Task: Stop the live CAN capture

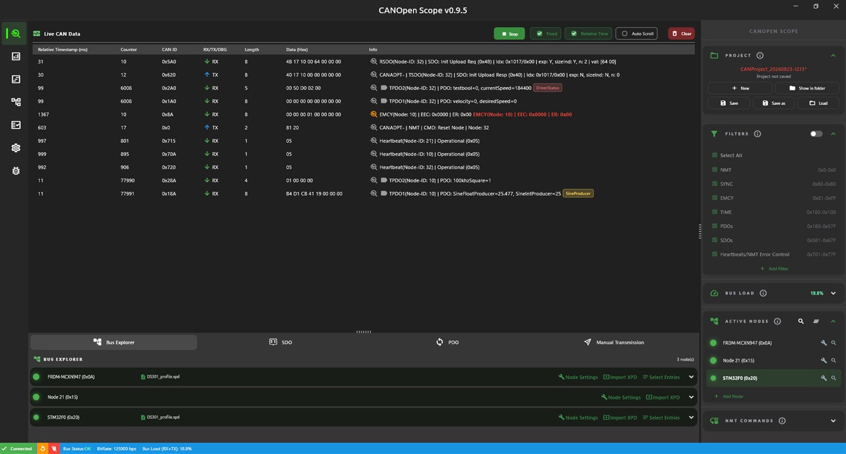Action: tap(509, 34)
